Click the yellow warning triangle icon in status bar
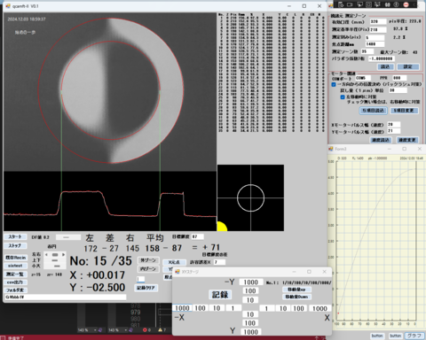 tap(160, 329)
